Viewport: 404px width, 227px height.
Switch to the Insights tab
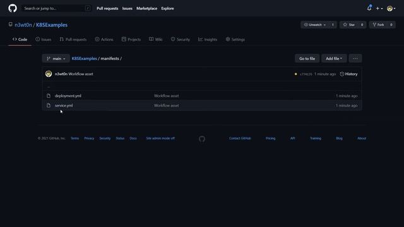208,39
